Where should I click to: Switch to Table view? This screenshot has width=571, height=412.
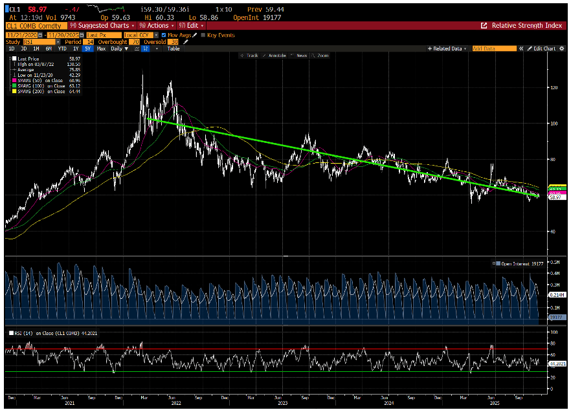tap(174, 49)
